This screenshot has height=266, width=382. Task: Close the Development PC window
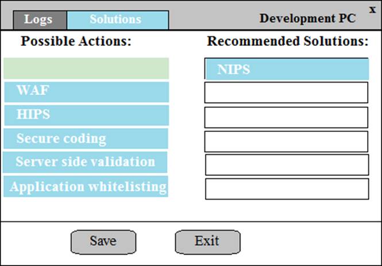(x=372, y=9)
